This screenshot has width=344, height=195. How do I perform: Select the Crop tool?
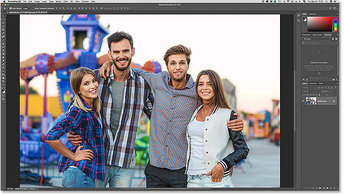pyautogui.click(x=3, y=30)
